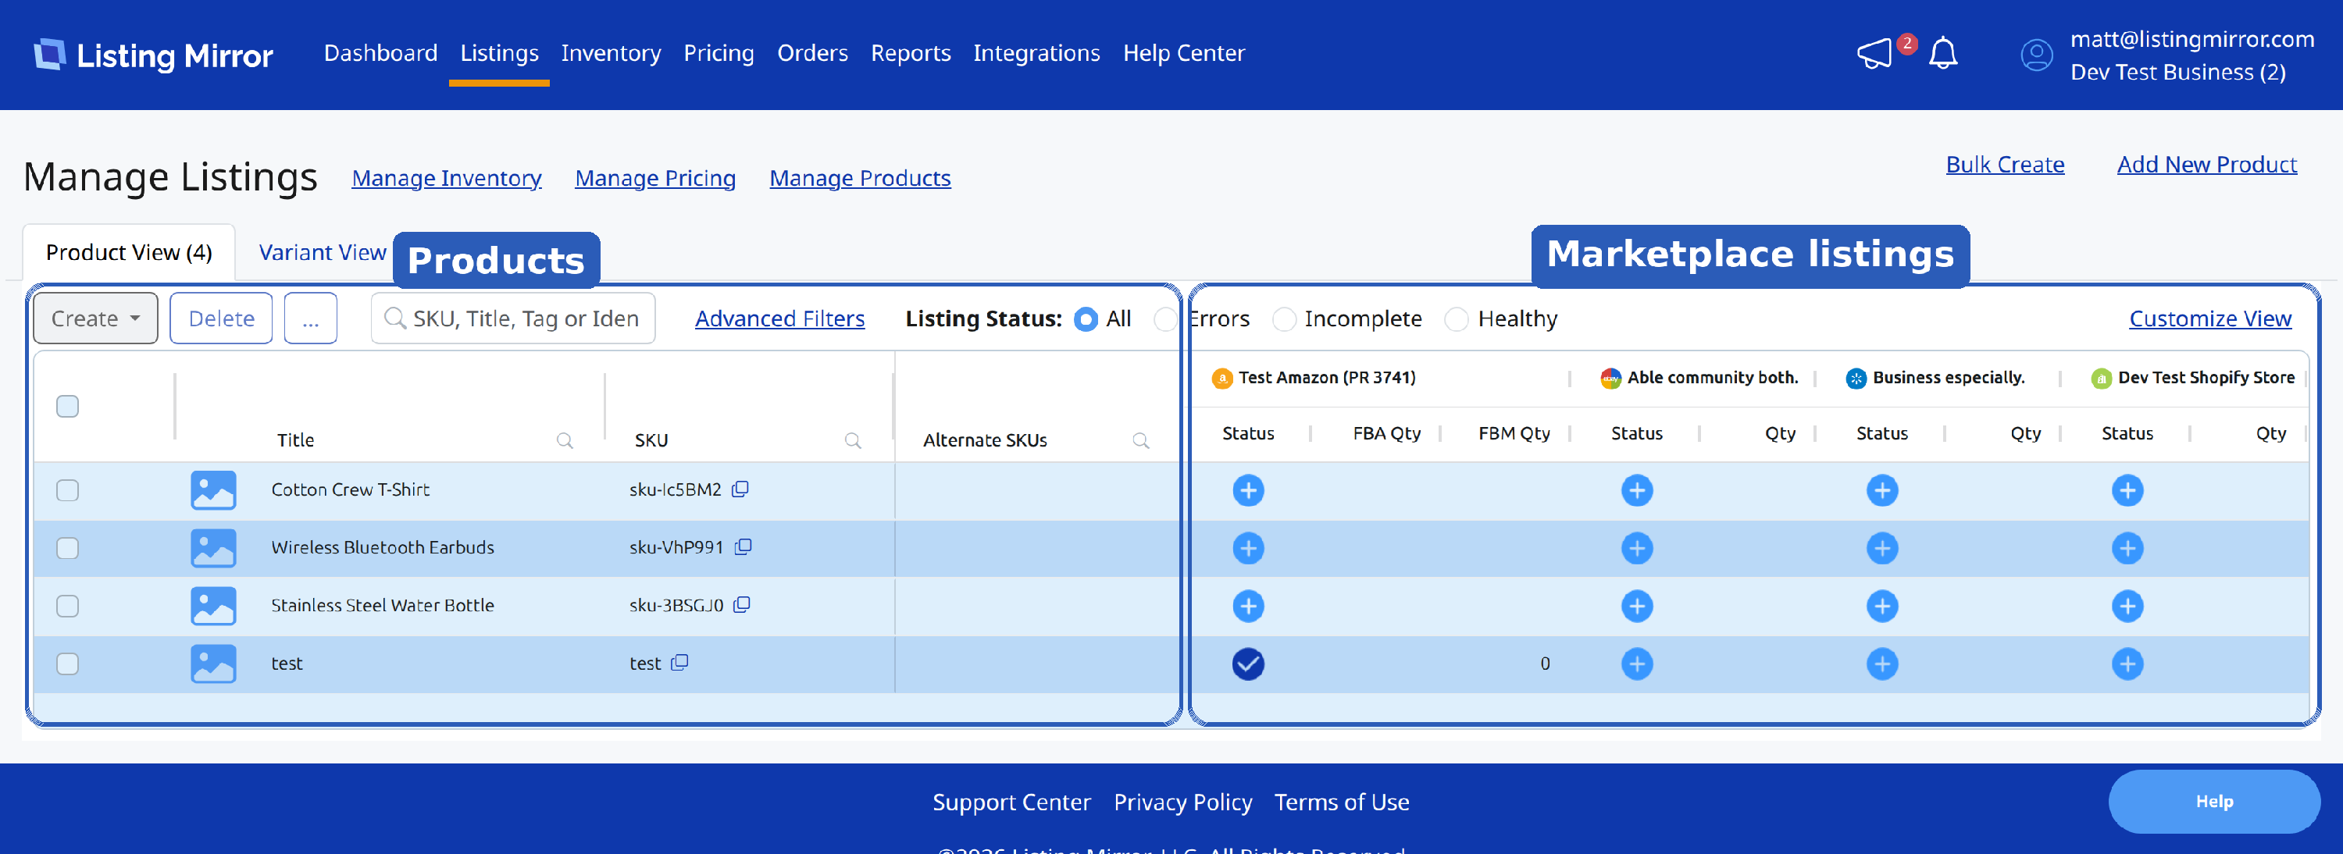Open the Manage Inventory link

pyautogui.click(x=447, y=178)
